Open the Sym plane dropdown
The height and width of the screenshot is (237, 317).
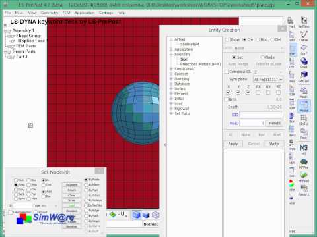click(268, 79)
